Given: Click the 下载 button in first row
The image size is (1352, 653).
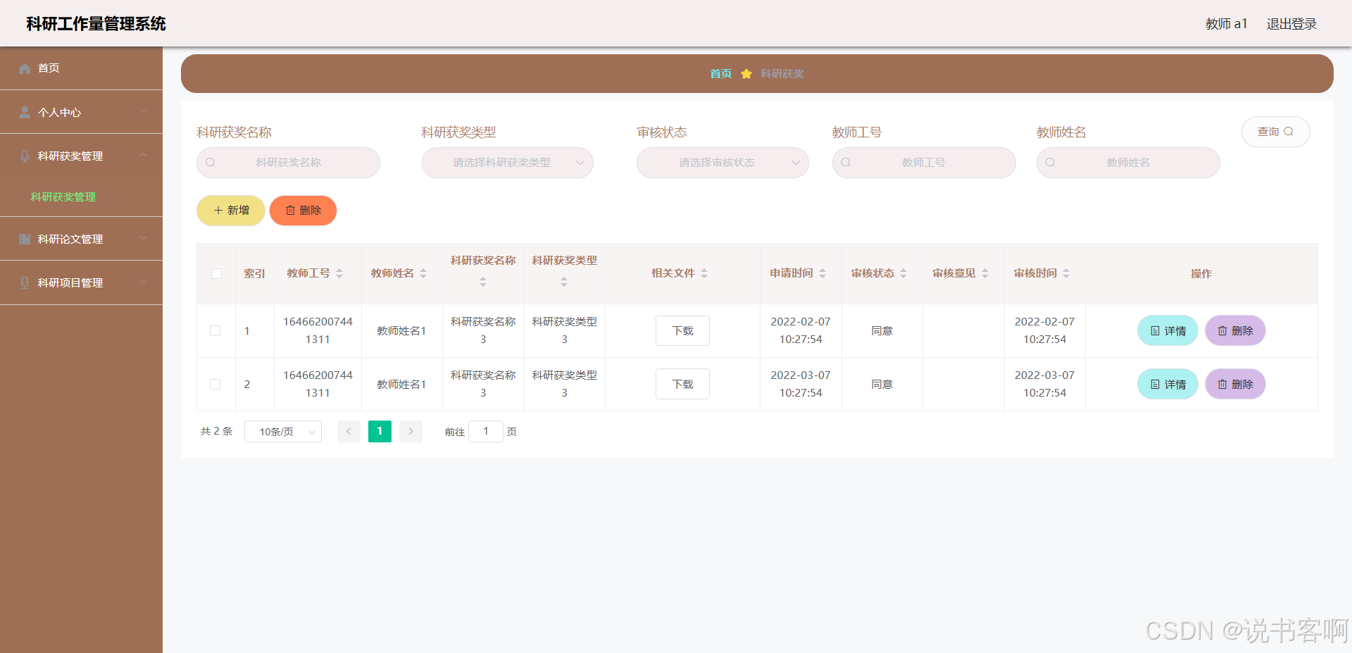Looking at the screenshot, I should [x=682, y=330].
